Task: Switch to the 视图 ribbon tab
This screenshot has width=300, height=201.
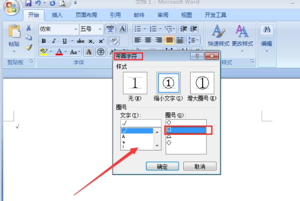Action: coord(186,15)
